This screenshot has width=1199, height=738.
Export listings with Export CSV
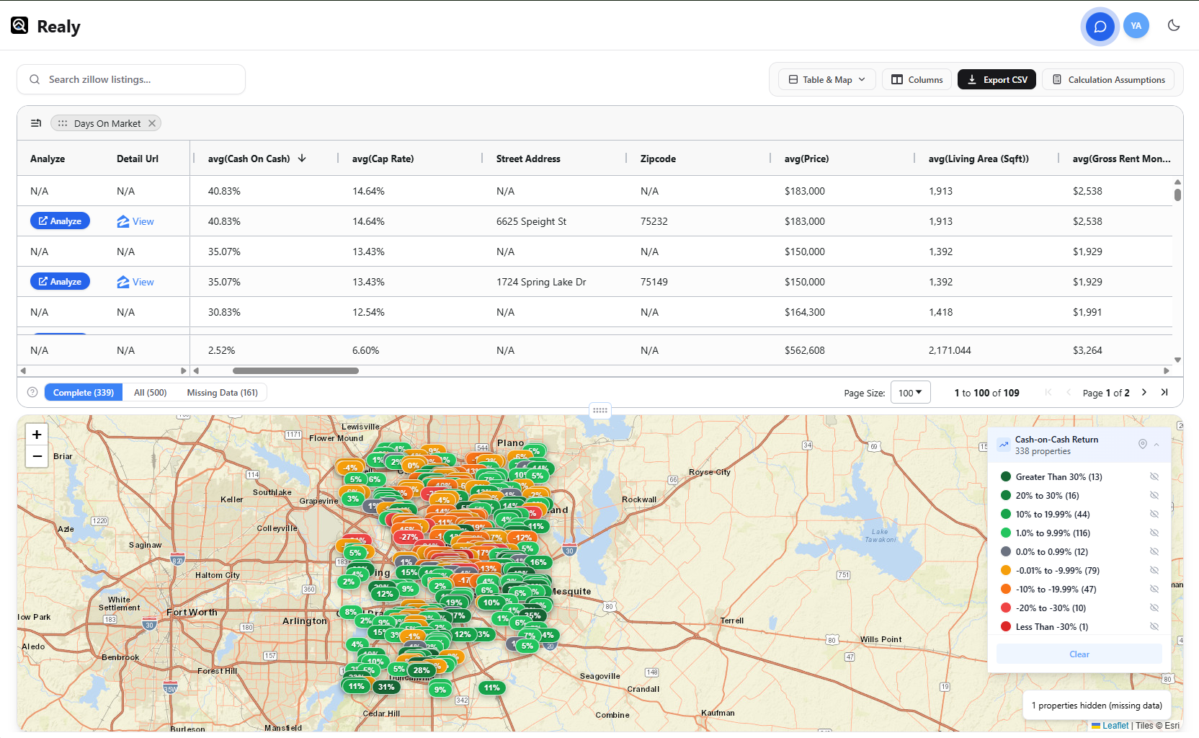point(997,79)
